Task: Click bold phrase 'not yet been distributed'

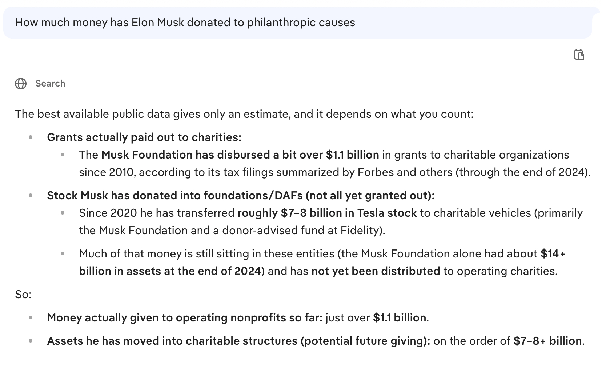Action: pos(376,271)
